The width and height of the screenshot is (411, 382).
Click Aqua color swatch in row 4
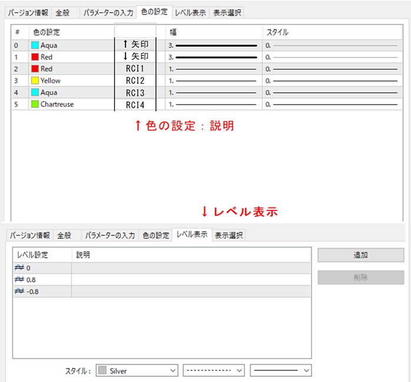pos(35,93)
